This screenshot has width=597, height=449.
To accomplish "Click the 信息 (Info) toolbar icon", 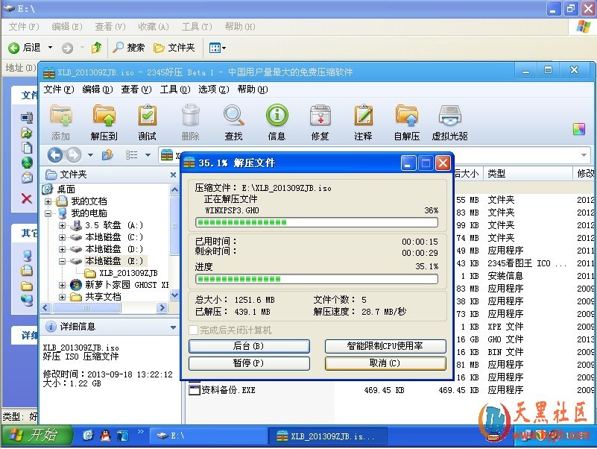I will pos(277,122).
